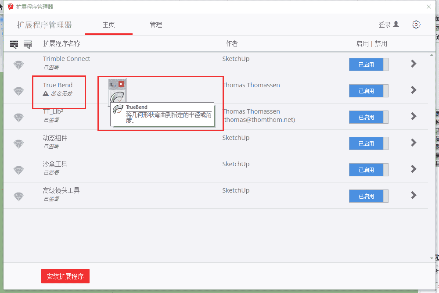Select all extensions list icon
The width and height of the screenshot is (439, 293).
coord(14,44)
